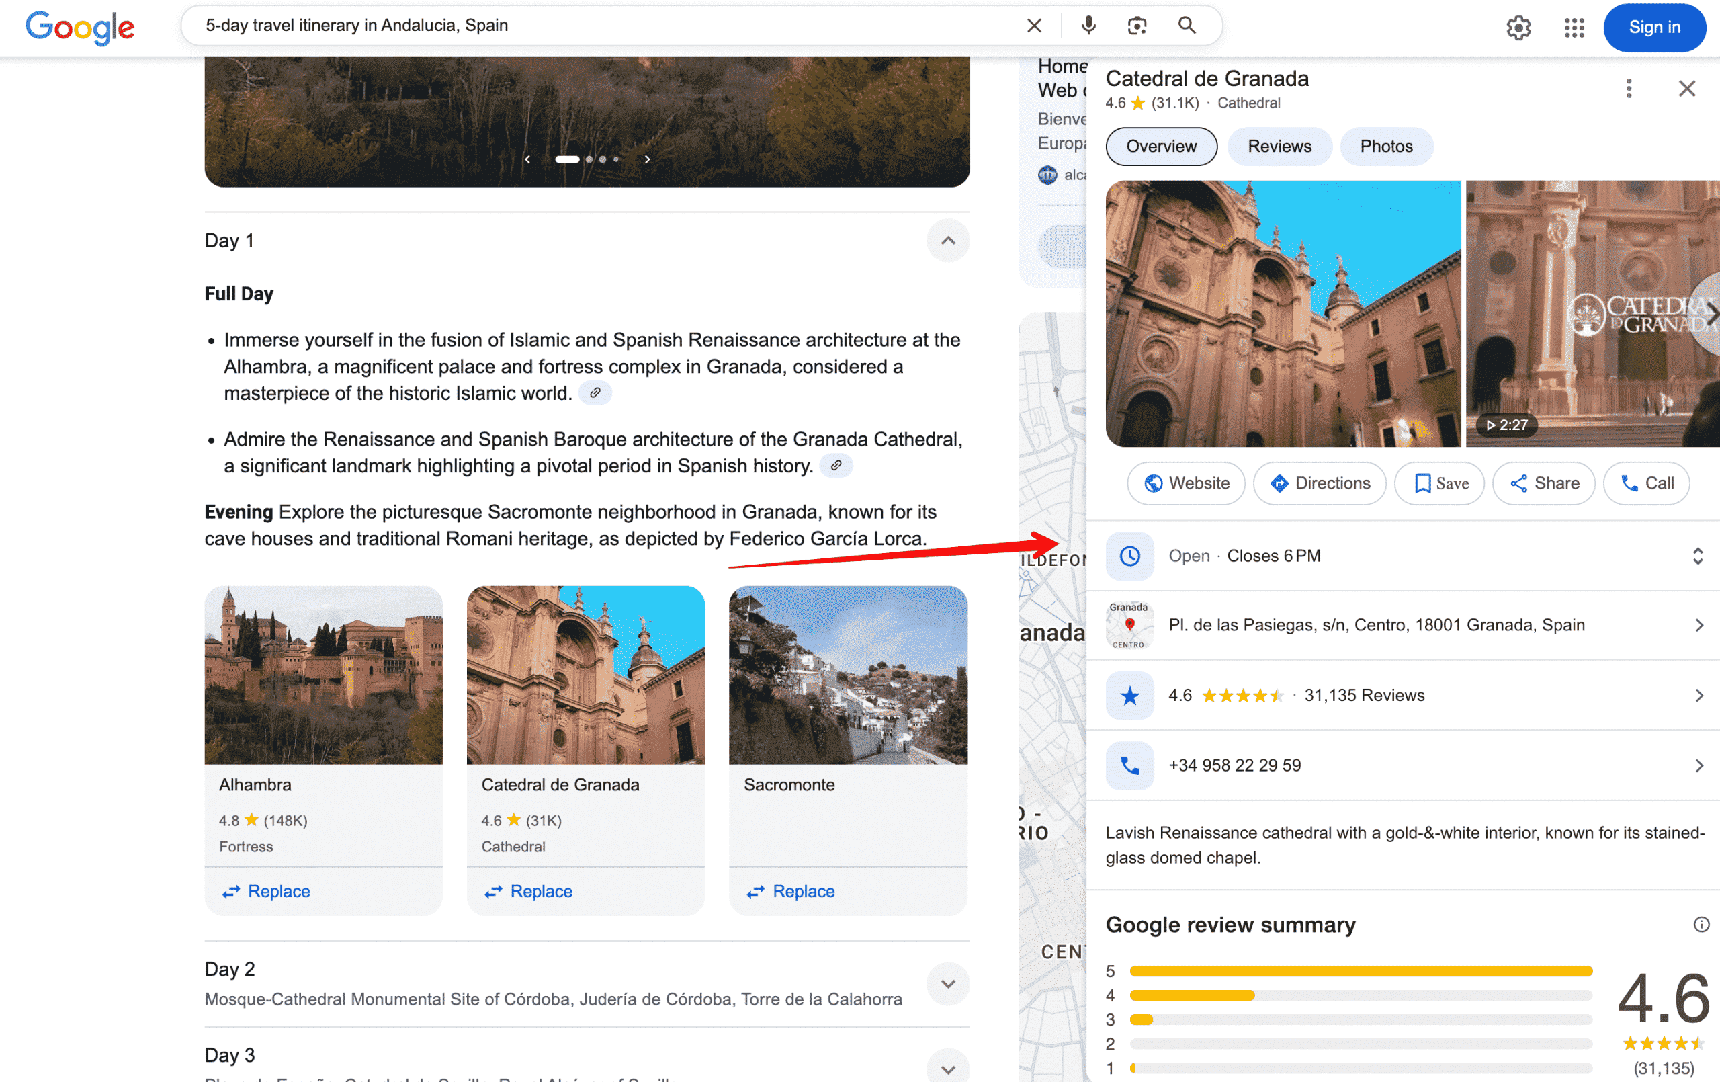The image size is (1720, 1082).
Task: Open source link for Granada Cathedral bullet
Action: click(836, 466)
